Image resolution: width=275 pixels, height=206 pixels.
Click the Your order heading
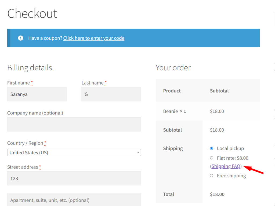(173, 68)
